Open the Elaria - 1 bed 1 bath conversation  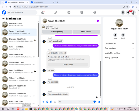pos(19,102)
